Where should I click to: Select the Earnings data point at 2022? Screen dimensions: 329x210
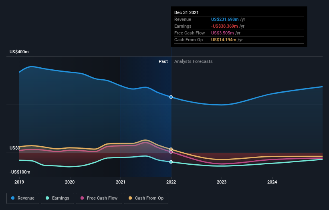pyautogui.click(x=171, y=162)
